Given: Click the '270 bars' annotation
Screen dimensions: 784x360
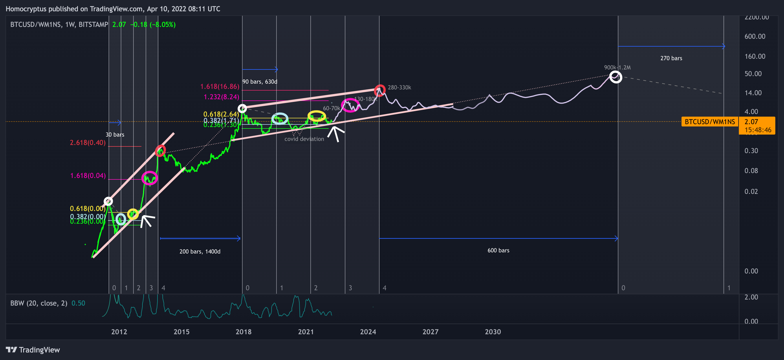Looking at the screenshot, I should [x=671, y=58].
